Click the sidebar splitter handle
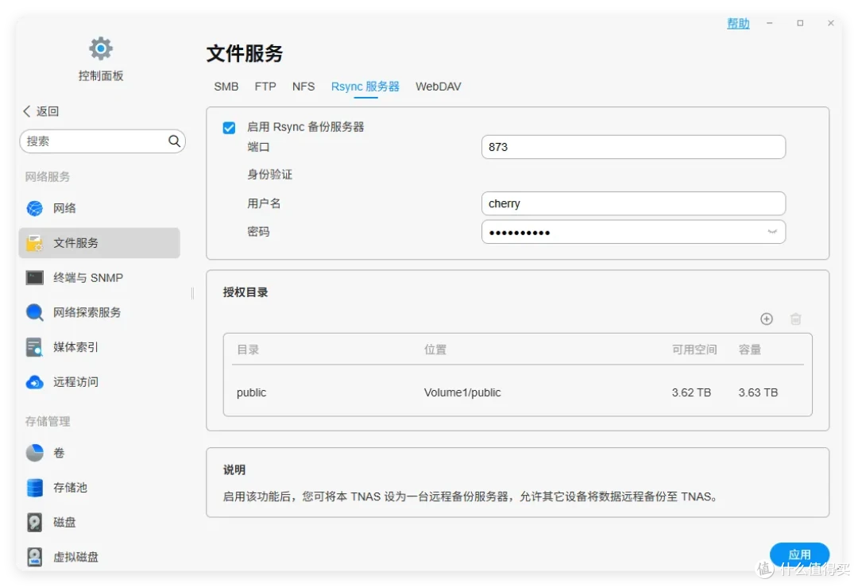 click(192, 294)
